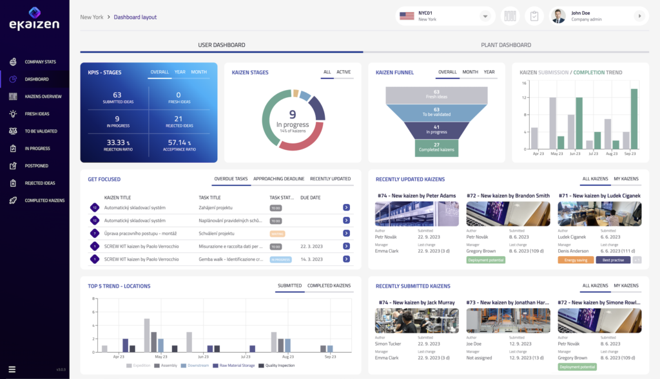Open Fresh Ideas lightbulb icon
Image resolution: width=660 pixels, height=379 pixels.
tap(13, 114)
